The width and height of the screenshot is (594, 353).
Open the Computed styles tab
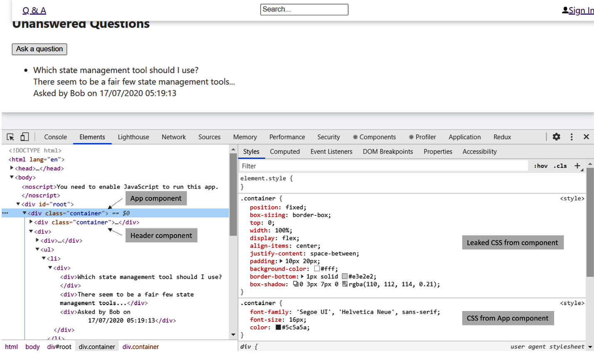[x=285, y=151]
